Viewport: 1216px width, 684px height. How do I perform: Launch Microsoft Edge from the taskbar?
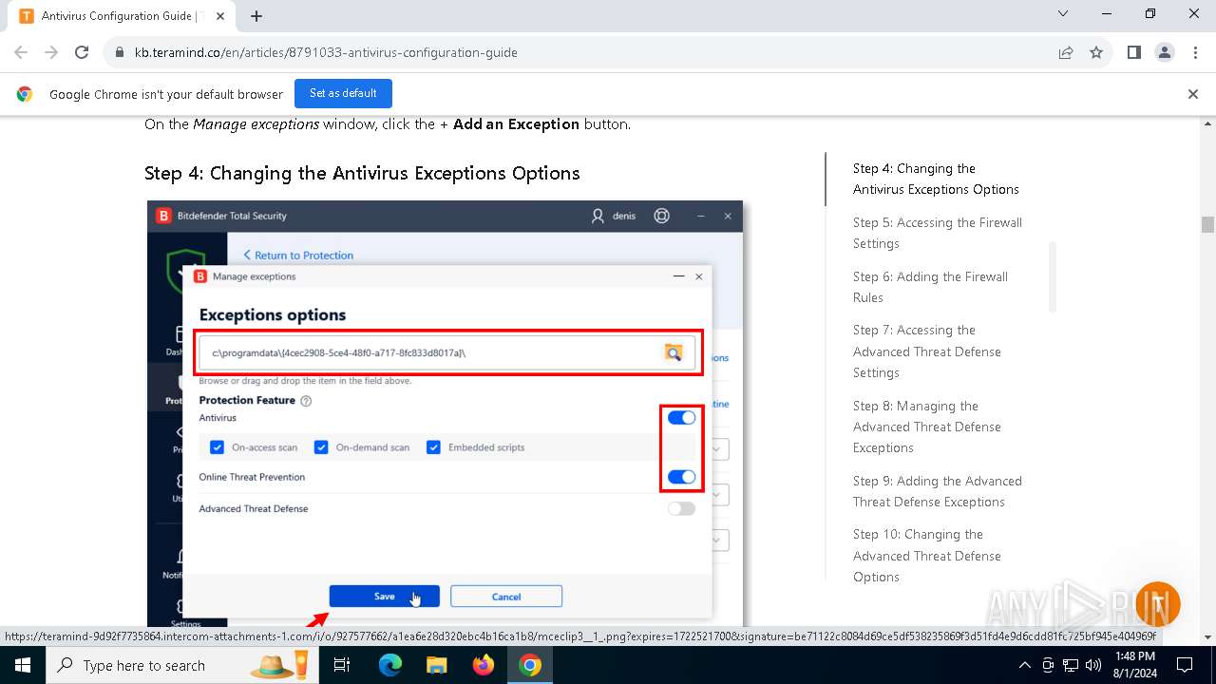click(x=390, y=665)
